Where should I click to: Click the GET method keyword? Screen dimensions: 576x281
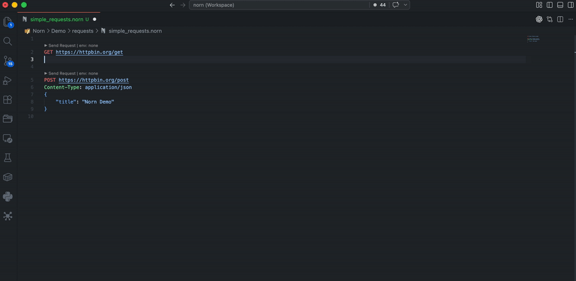tap(49, 52)
